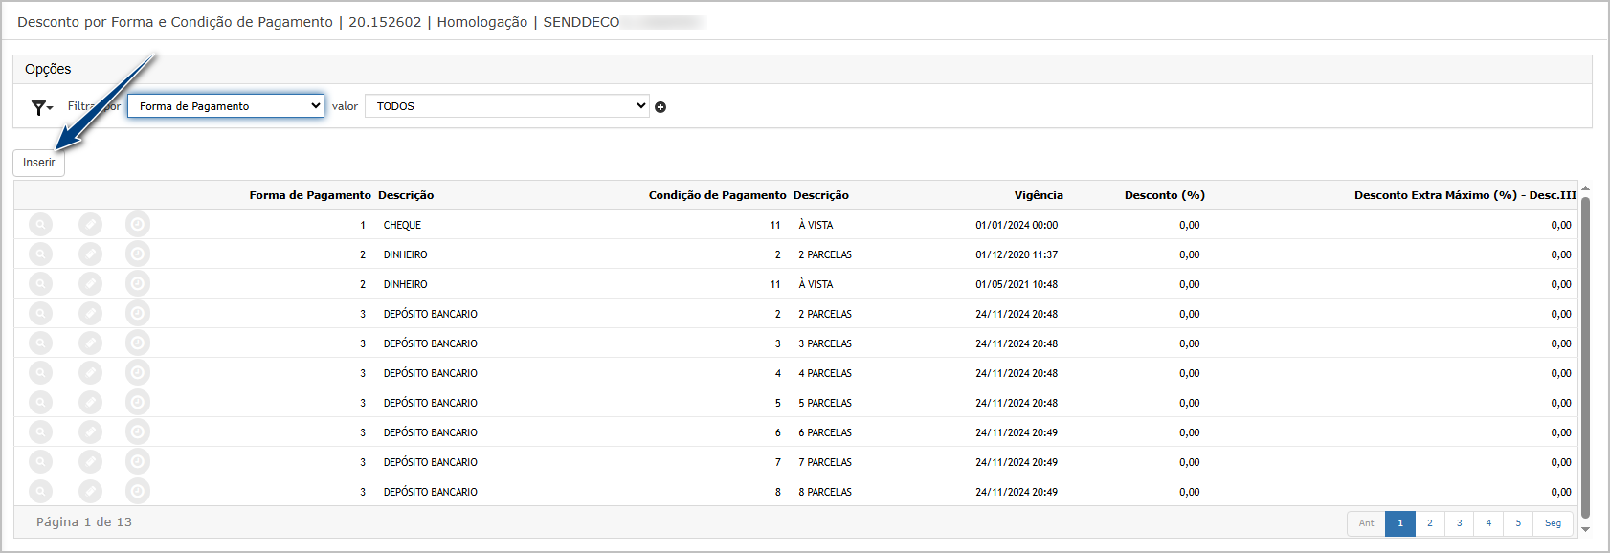
Task: Edit the DINHEIRO À VISTA row
Action: [90, 283]
